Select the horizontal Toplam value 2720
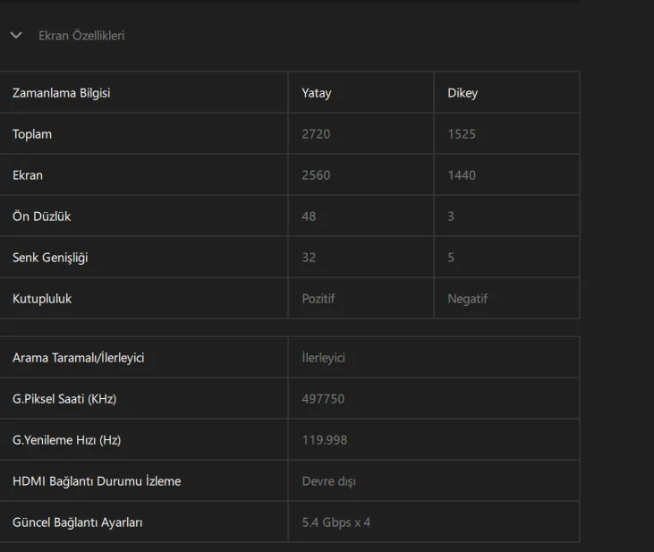Screen dimensions: 654x552 (316, 134)
